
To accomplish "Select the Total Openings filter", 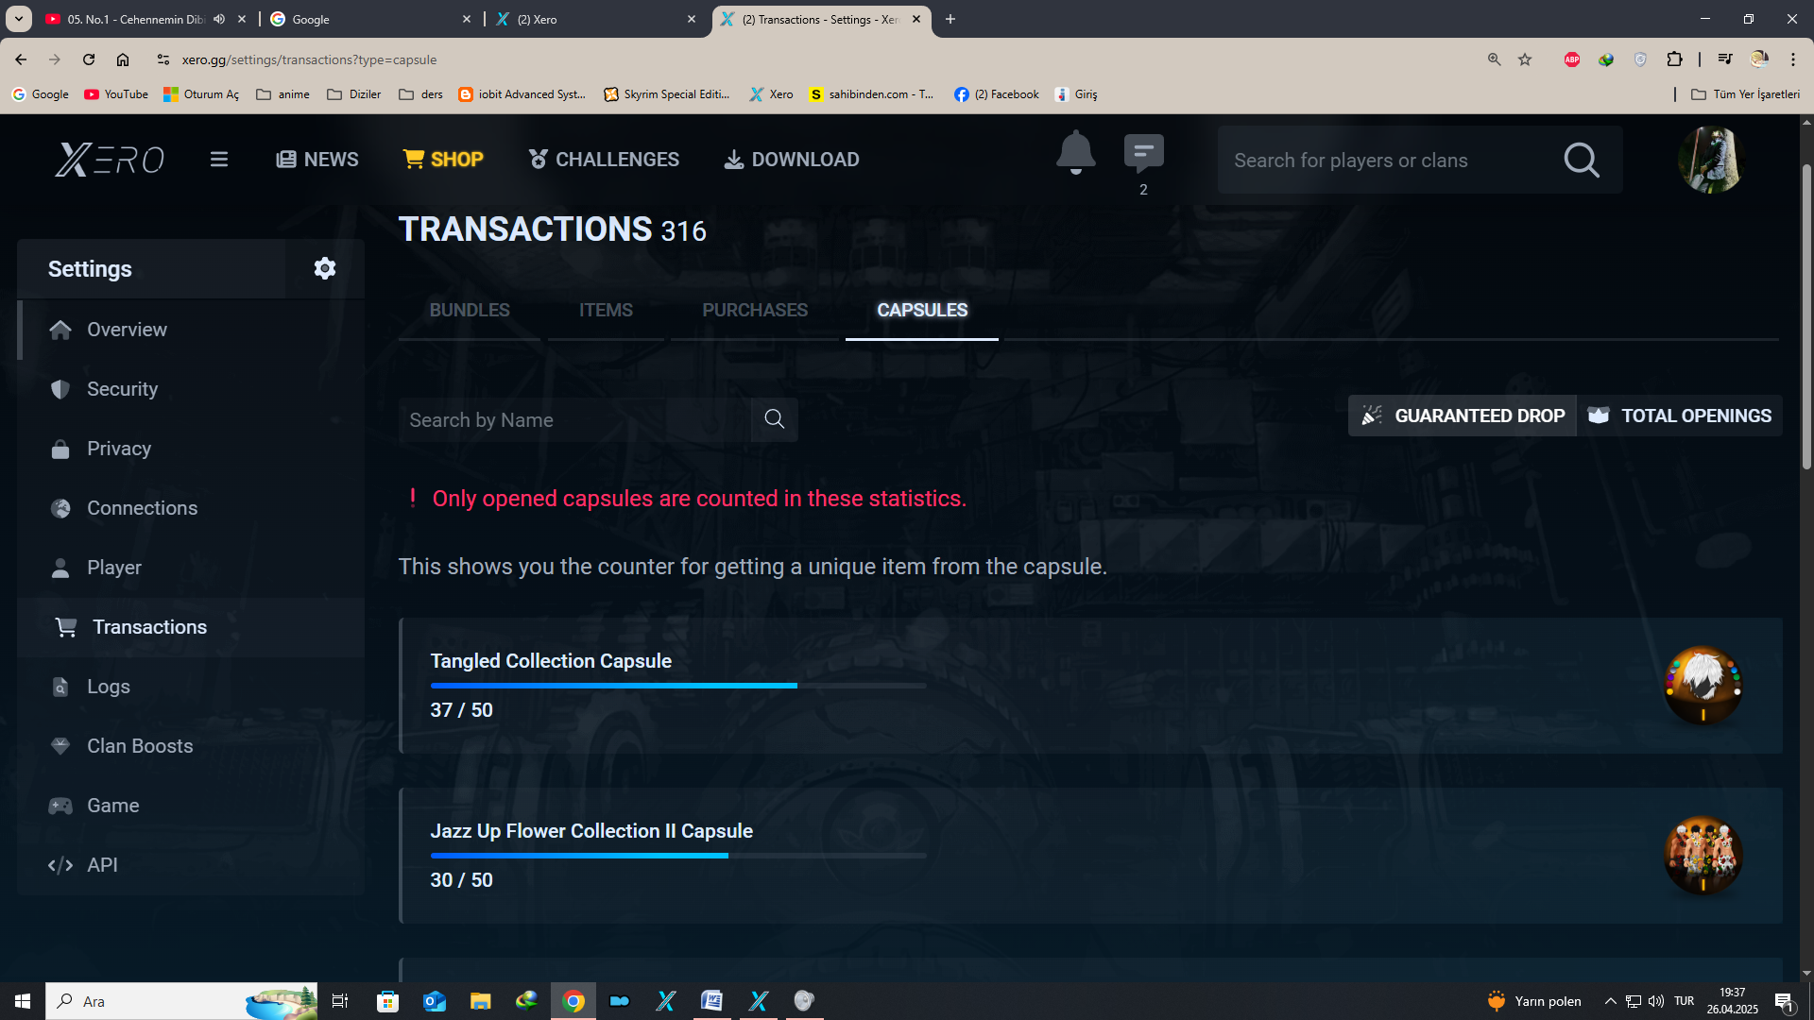I will click(x=1679, y=416).
